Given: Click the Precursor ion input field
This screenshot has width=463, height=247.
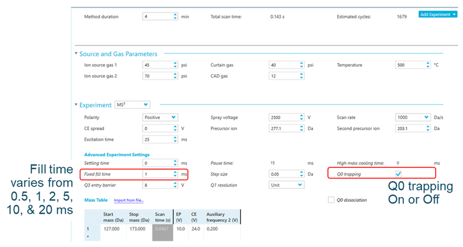Looking at the screenshot, I should pyautogui.click(x=283, y=128).
